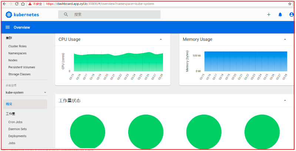296x151 pixels.
Task: Collapse the 工作量状态 section
Action: tap(285, 100)
